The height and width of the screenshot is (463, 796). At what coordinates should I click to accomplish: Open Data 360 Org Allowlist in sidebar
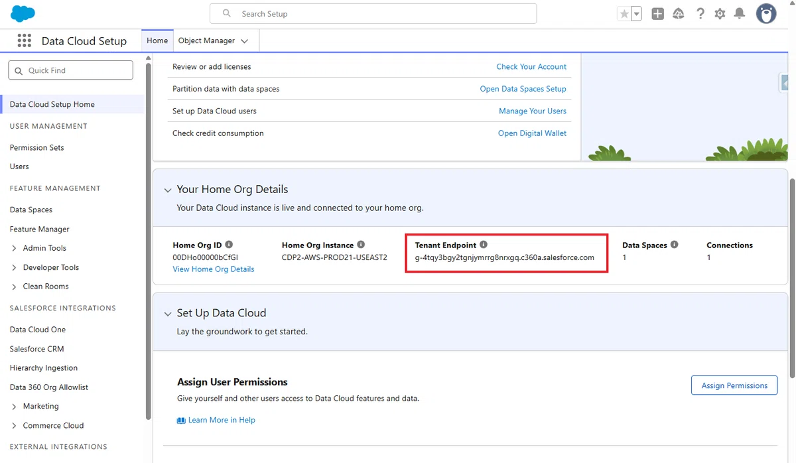[49, 387]
